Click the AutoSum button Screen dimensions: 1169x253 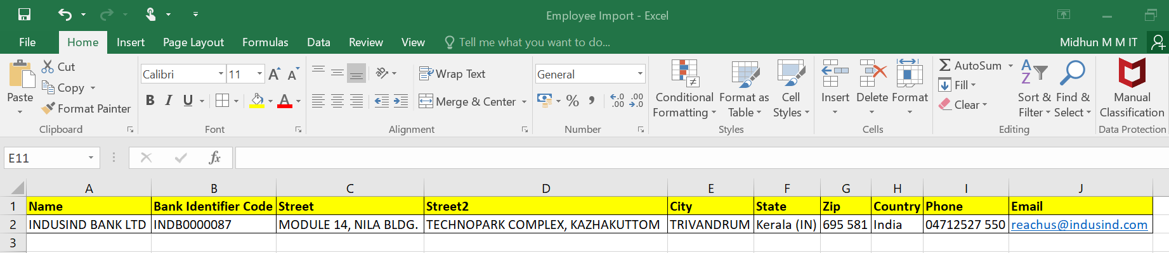click(x=970, y=65)
